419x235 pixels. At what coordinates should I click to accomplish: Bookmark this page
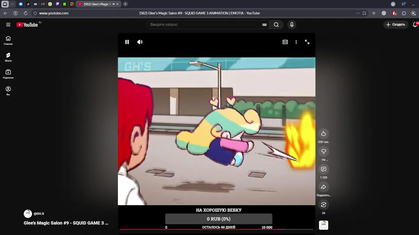364,13
